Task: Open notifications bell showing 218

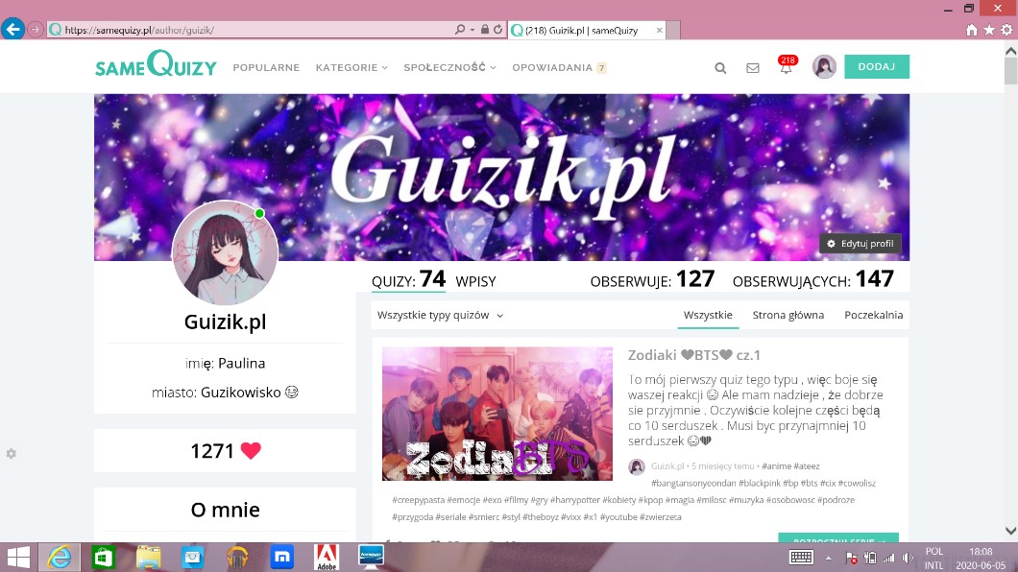Action: point(786,68)
